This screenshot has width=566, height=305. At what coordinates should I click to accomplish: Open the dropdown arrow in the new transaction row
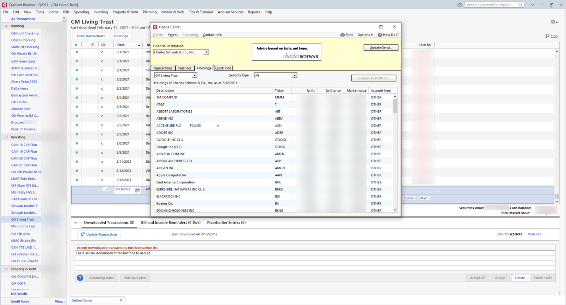tap(105, 189)
